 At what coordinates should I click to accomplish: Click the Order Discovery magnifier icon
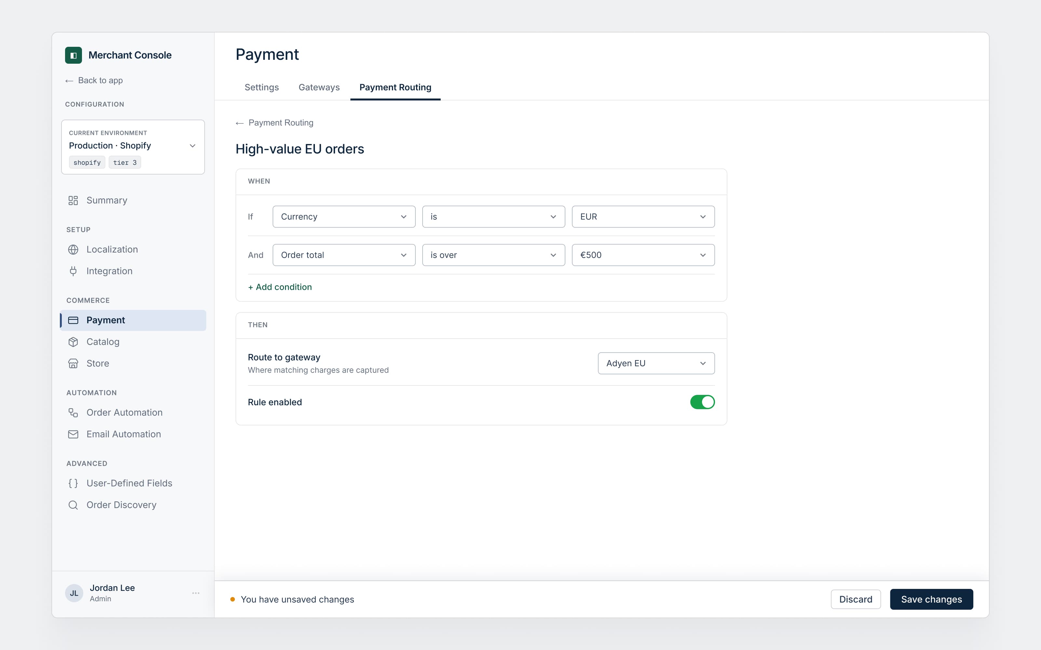pyautogui.click(x=73, y=505)
